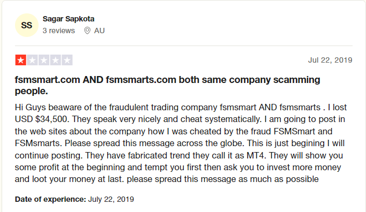
Task: Click the third grey star
Action: [44, 60]
